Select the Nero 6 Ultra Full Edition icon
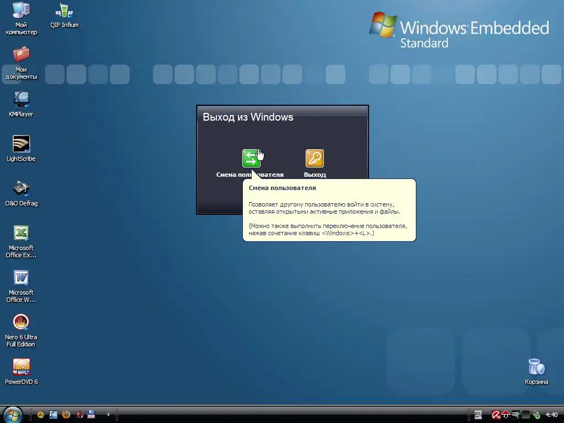Screen dimensions: 564x423 pos(21,330)
